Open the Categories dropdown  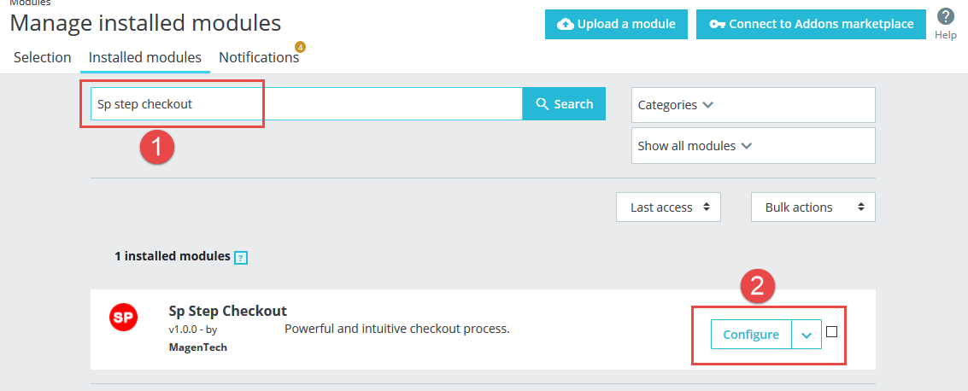[x=754, y=105]
